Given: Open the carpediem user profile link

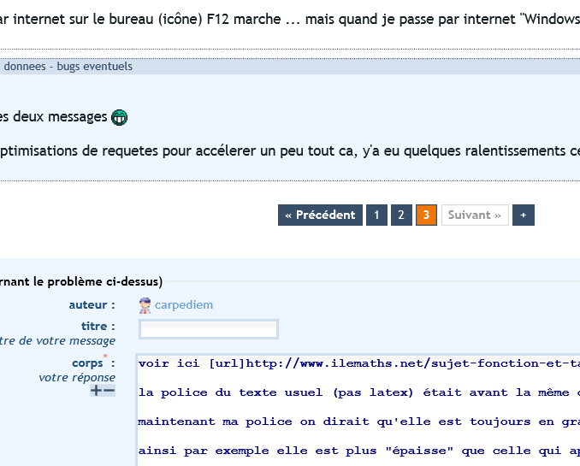Looking at the screenshot, I should click(x=184, y=305).
